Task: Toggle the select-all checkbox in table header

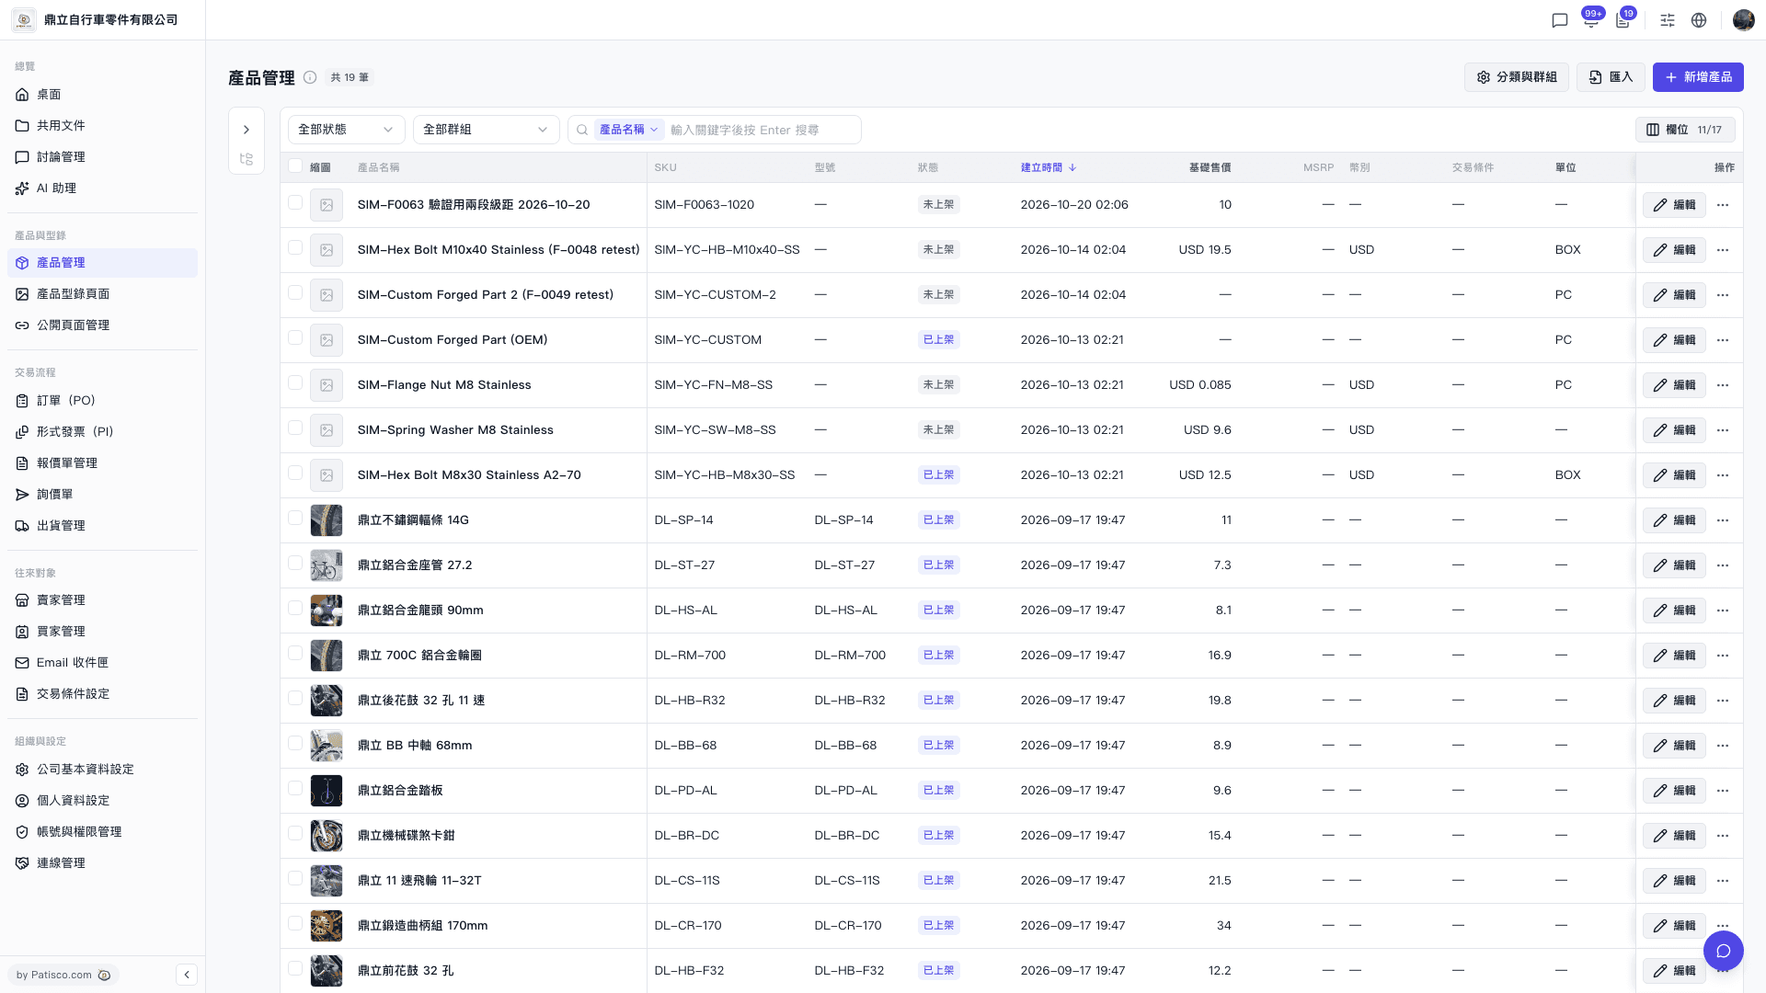Action: (x=295, y=166)
